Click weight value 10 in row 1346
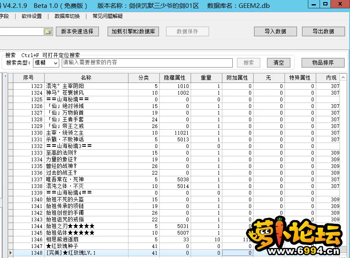This screenshot has width=350, height=258. 217,240
